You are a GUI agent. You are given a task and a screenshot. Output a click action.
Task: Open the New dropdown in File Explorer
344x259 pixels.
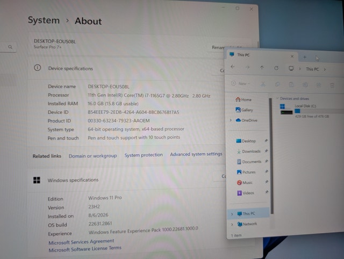[x=240, y=83]
